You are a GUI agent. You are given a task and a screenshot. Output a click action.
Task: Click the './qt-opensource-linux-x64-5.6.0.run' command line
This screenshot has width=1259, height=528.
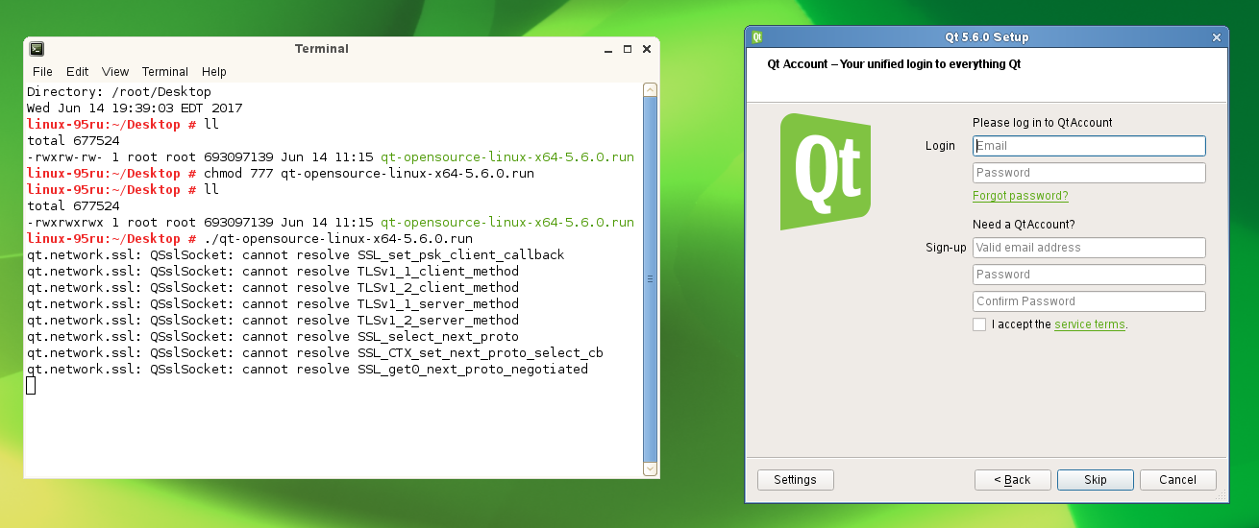(x=250, y=239)
